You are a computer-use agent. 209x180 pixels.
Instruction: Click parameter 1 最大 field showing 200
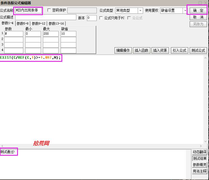[51, 34]
